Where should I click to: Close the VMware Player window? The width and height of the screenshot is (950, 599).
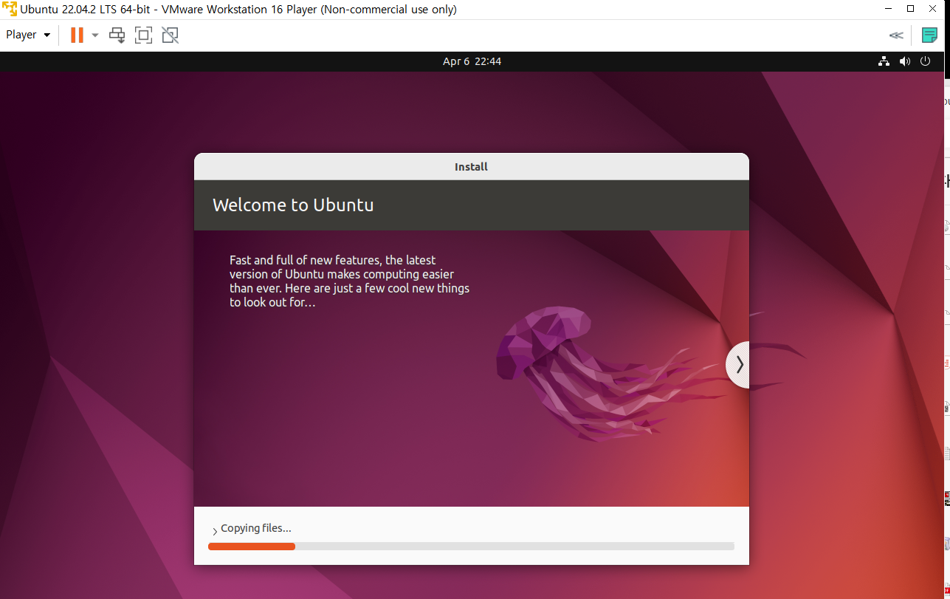932,9
